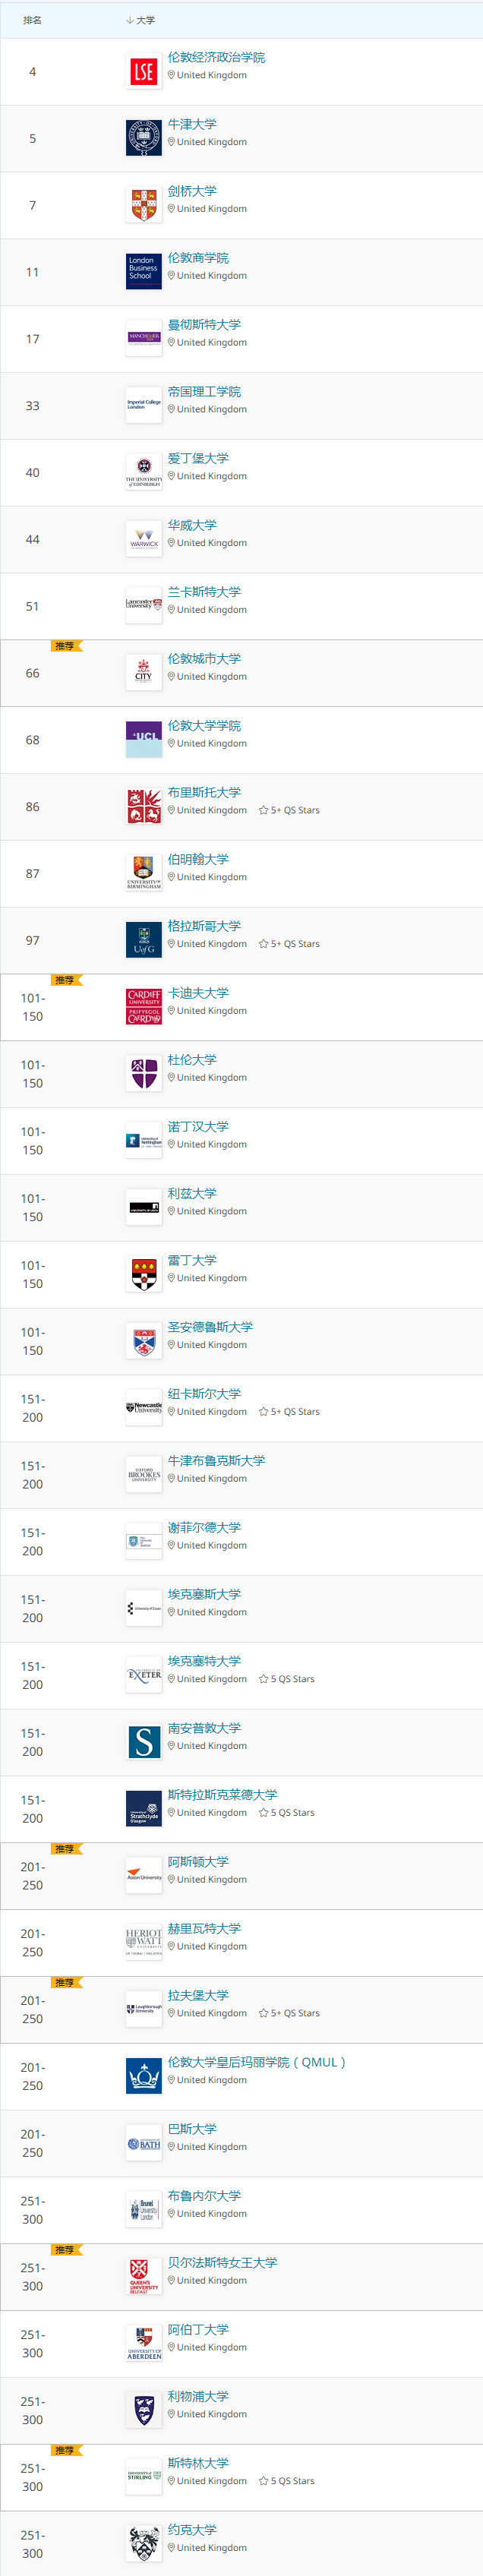The image size is (483, 2576).
Task: Click the Oxford University crest logo
Action: coord(144,139)
